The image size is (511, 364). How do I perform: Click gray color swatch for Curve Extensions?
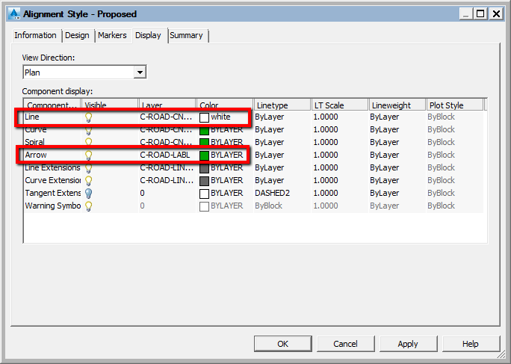204,181
